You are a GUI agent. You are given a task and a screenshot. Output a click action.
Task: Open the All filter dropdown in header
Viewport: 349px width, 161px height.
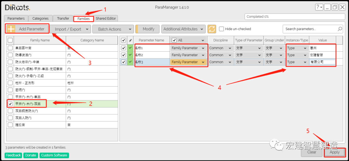188,40
